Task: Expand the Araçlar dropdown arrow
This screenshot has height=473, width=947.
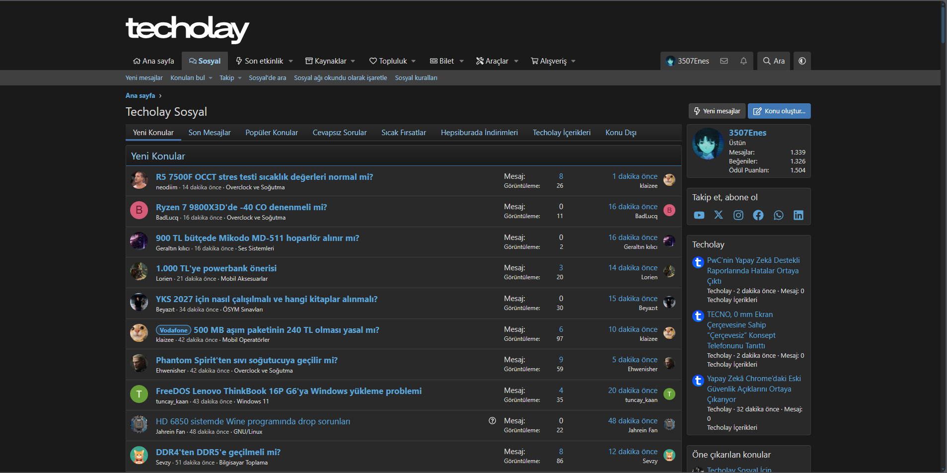Action: click(516, 61)
